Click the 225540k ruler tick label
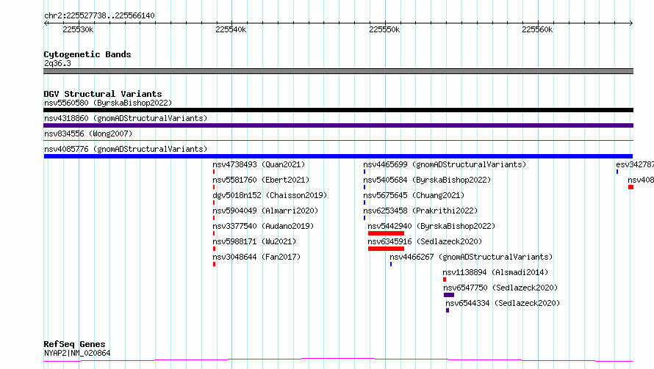The image size is (654, 369). point(231,29)
